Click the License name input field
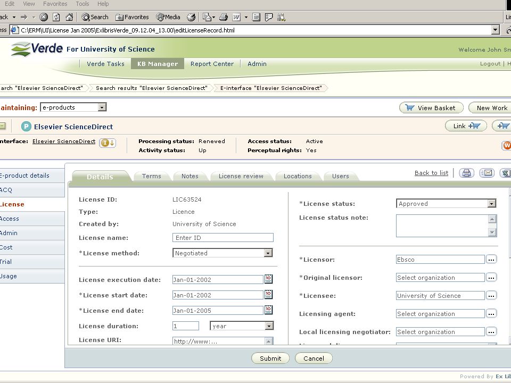511x383 pixels. point(223,237)
